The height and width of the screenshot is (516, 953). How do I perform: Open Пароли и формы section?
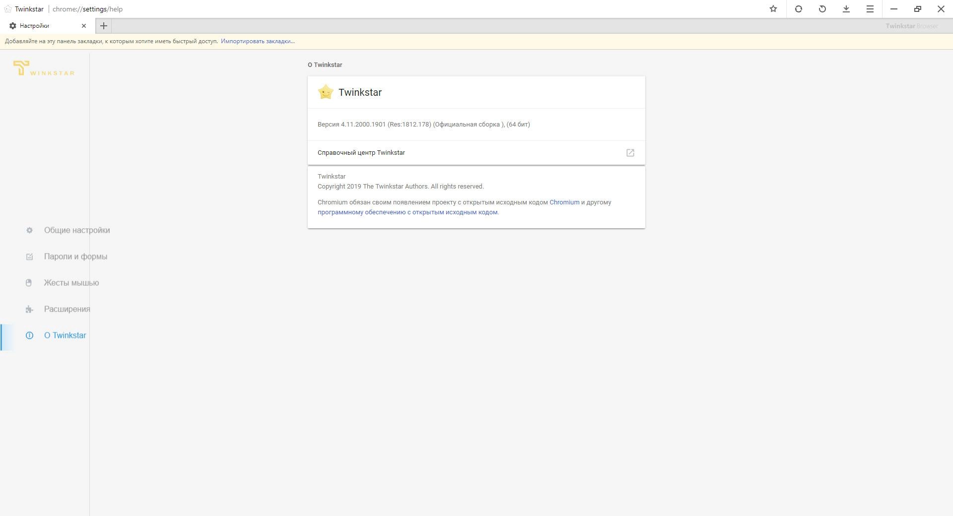[x=75, y=257]
